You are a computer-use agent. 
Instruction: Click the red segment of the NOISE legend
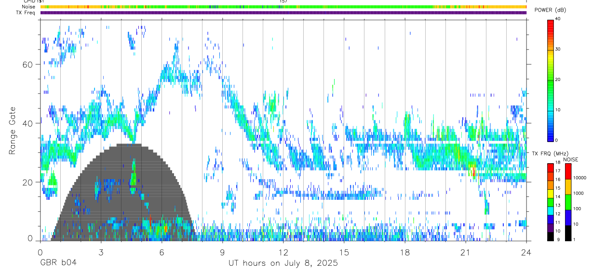tap(568, 171)
